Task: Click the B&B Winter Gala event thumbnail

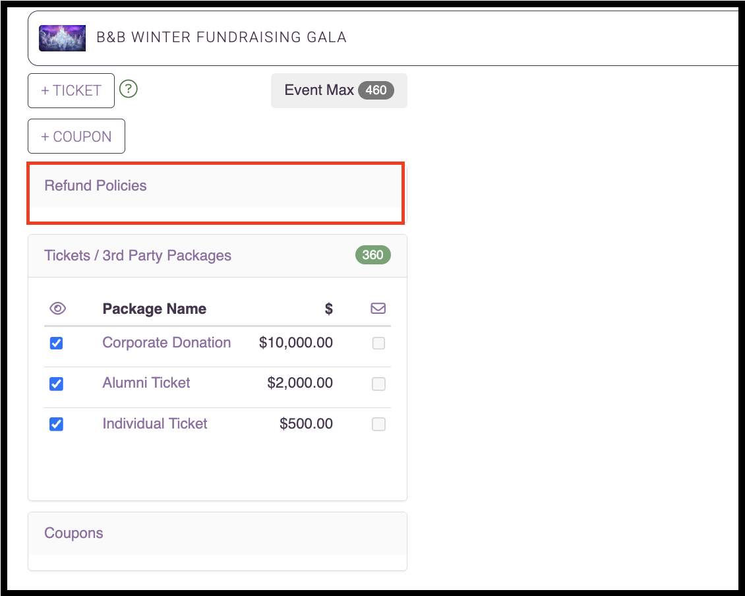Action: coord(62,38)
